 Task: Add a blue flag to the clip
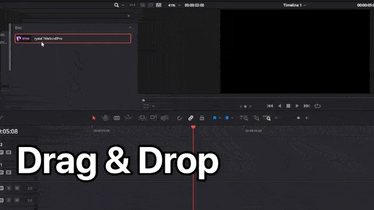click(214, 118)
